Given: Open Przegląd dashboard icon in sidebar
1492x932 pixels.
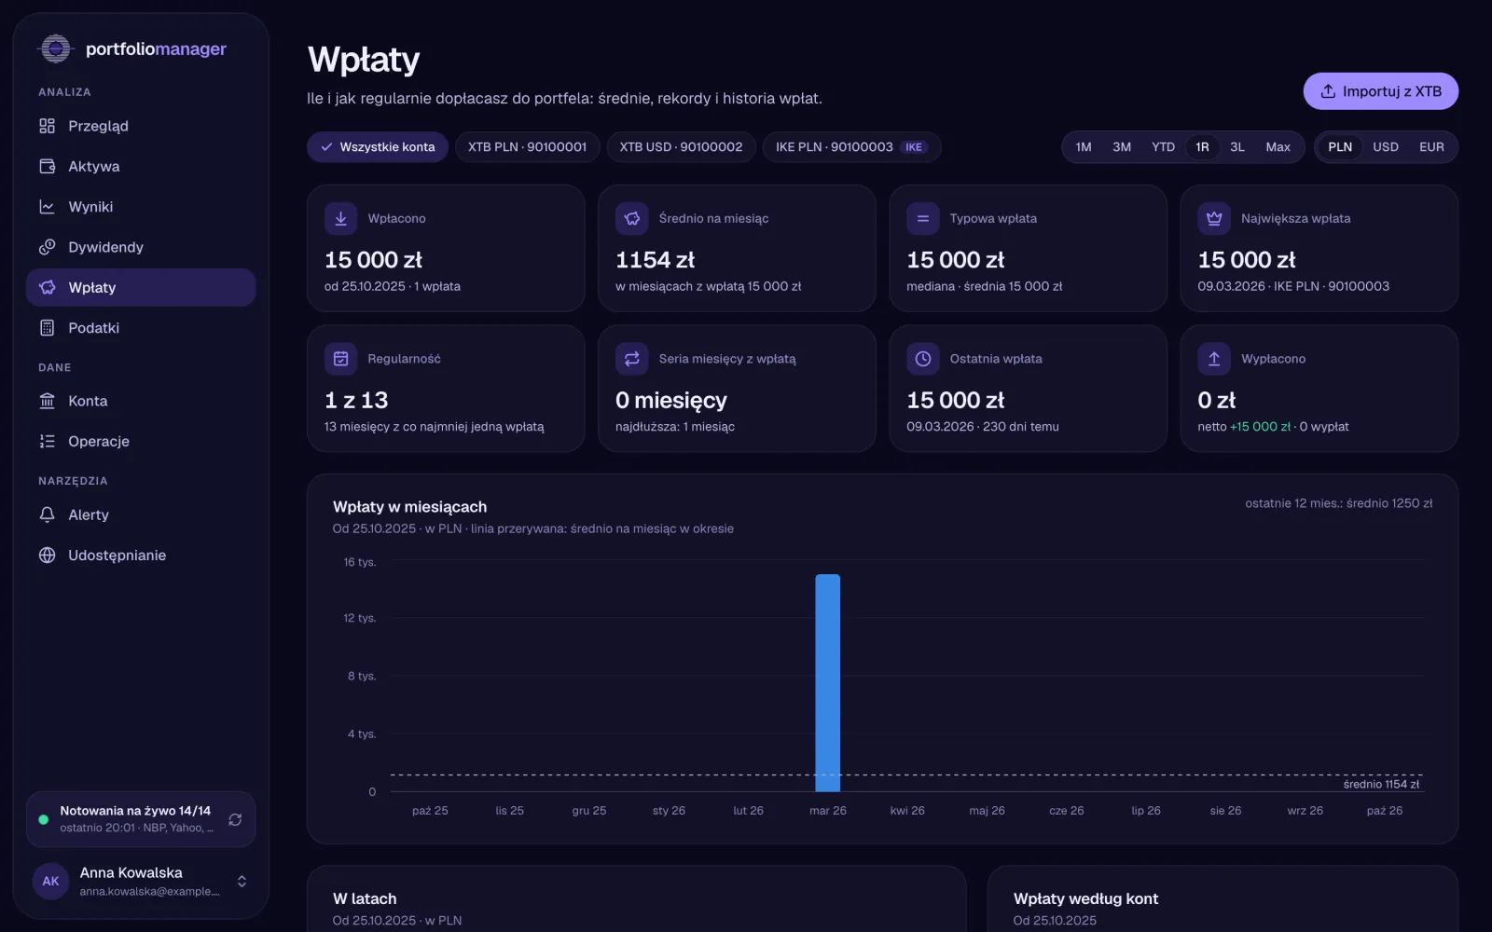Looking at the screenshot, I should [47, 126].
